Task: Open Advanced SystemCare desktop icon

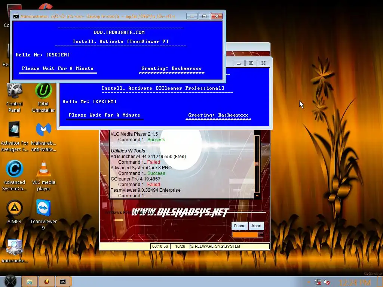Action: point(15,176)
